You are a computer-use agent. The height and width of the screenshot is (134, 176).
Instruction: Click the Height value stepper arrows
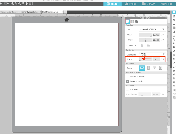[x=161, y=40]
